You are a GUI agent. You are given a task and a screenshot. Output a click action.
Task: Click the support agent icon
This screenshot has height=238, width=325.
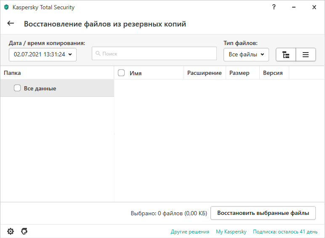tap(24, 231)
